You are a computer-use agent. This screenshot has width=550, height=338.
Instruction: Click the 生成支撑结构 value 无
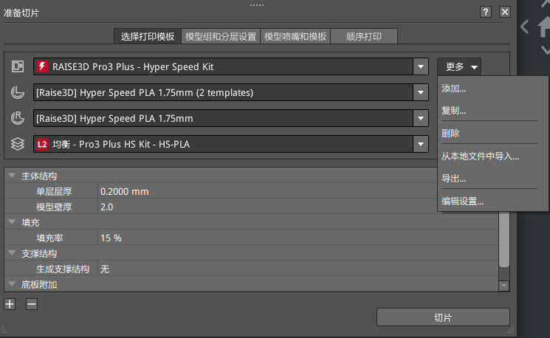[x=105, y=269]
